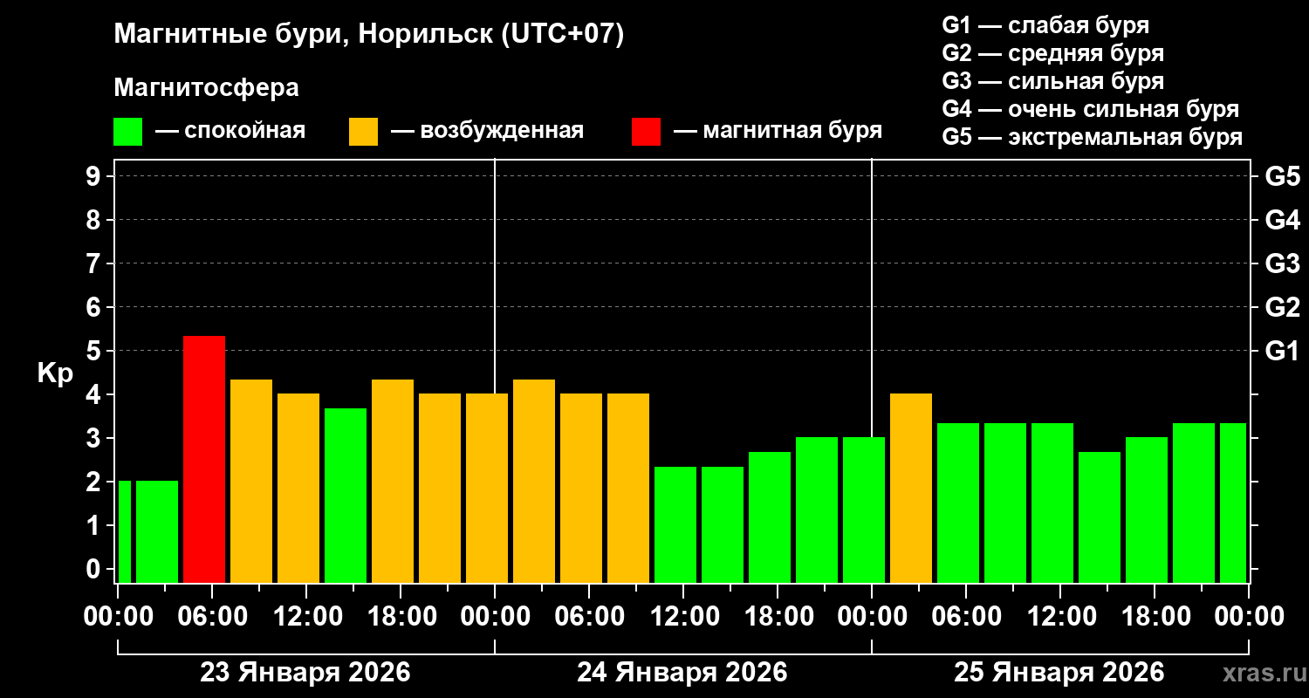Click the 'G2 — средняя буря' legend line
Screen dimensions: 1309x698
[x=1052, y=53]
